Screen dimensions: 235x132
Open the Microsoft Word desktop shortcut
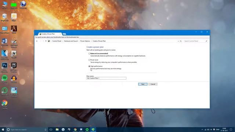click(x=4, y=42)
